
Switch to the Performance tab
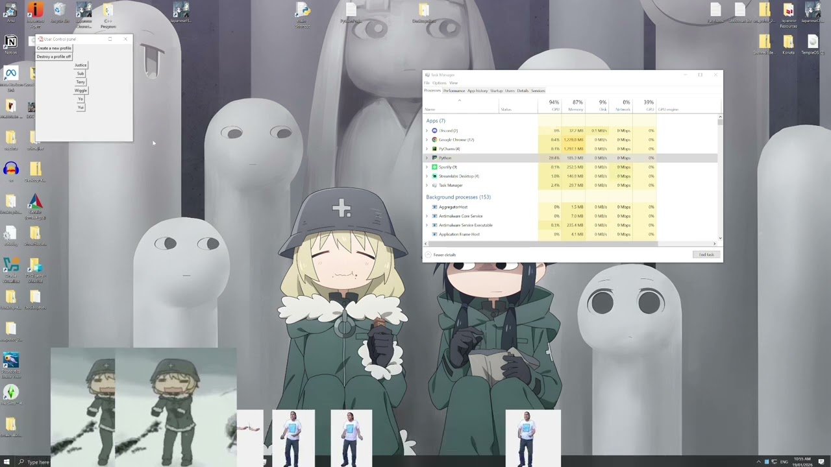tap(454, 91)
